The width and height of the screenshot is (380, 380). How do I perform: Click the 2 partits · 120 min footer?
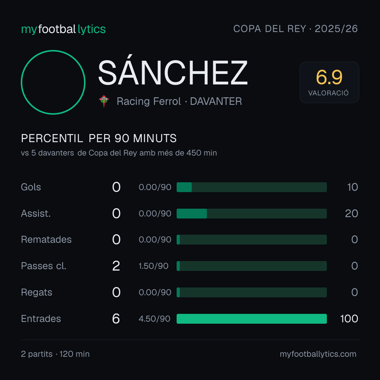55,354
